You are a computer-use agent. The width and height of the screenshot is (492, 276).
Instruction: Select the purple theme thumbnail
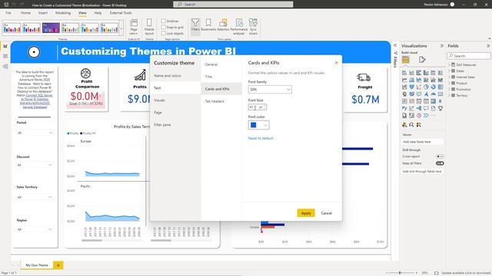pos(51,28)
